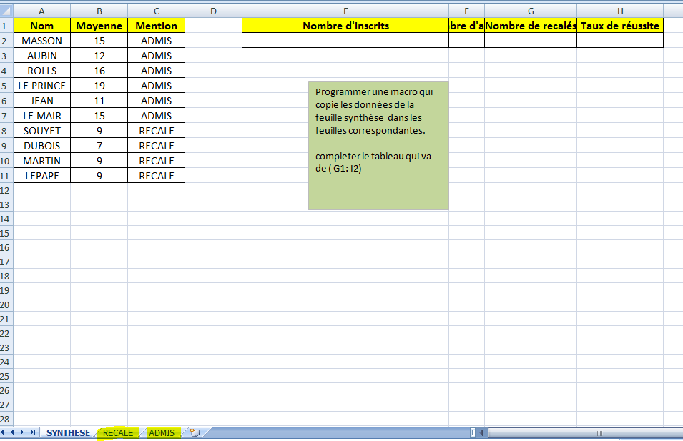This screenshot has height=441, width=683.
Task: Select the truncated "bre d'a" header cell in column F
Action: (x=466, y=26)
